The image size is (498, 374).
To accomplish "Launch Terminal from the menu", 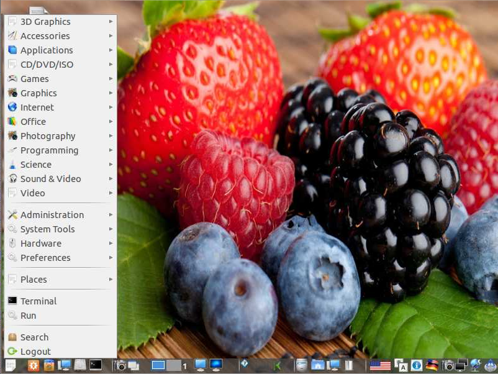I will [60, 301].
